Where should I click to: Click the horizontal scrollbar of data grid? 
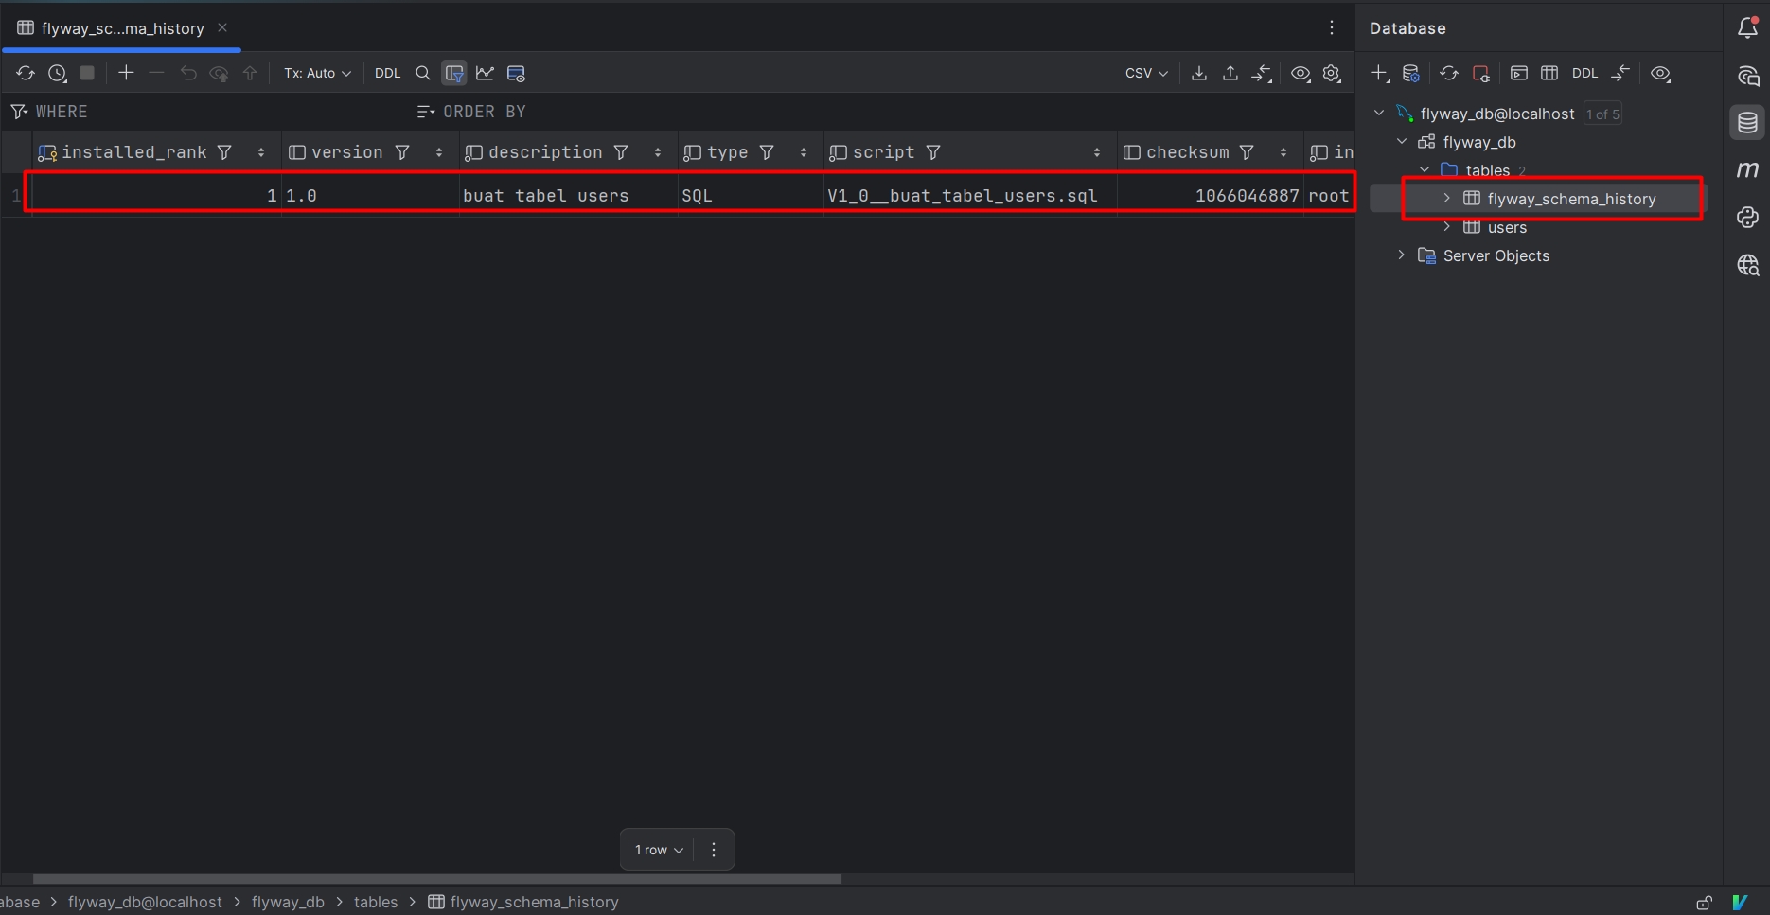coord(436,879)
